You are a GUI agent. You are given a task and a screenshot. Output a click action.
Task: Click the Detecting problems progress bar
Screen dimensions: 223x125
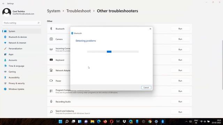[113, 52]
